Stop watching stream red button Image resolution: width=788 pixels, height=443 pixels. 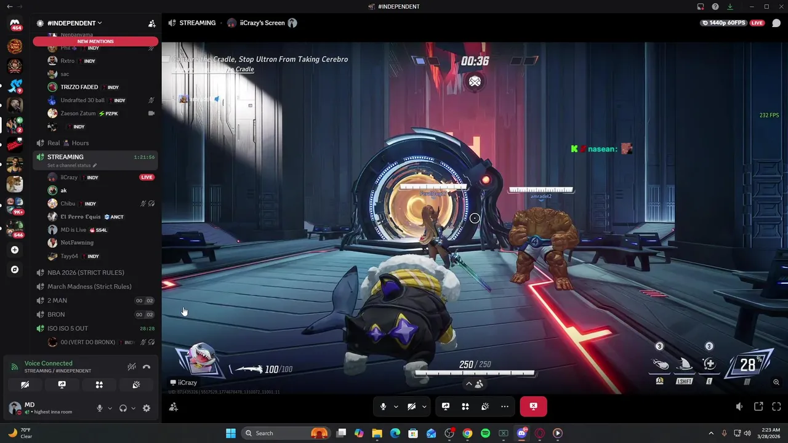[533, 406]
